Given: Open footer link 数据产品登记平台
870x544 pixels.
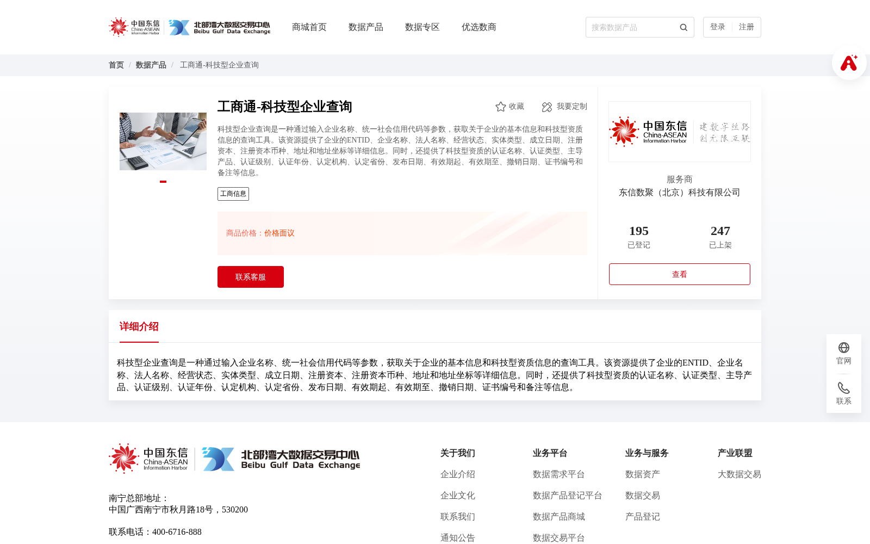Looking at the screenshot, I should tap(568, 496).
